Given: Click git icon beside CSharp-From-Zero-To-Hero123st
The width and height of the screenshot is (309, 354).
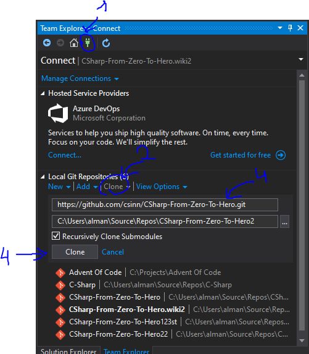Looking at the screenshot, I should [x=60, y=322].
